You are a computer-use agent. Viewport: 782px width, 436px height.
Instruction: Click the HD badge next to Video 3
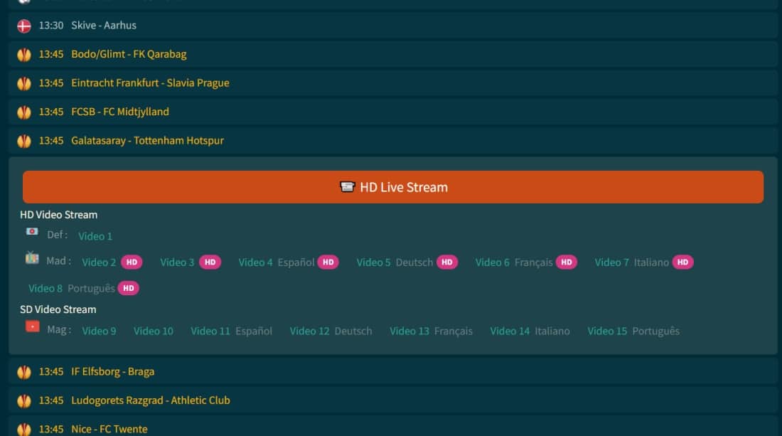(210, 262)
